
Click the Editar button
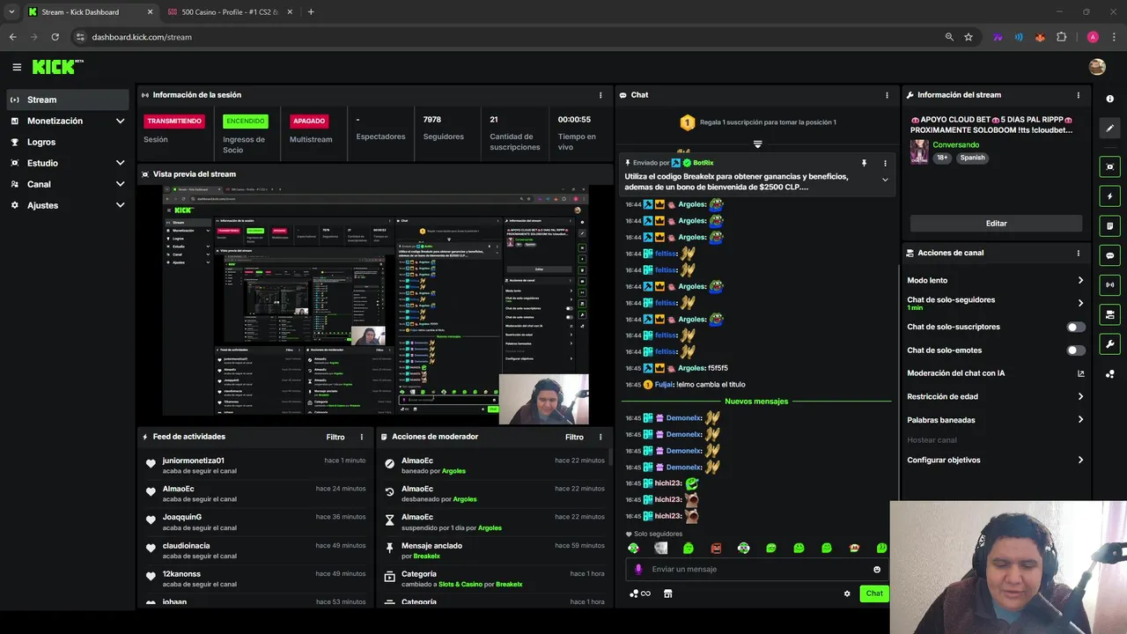[996, 224]
